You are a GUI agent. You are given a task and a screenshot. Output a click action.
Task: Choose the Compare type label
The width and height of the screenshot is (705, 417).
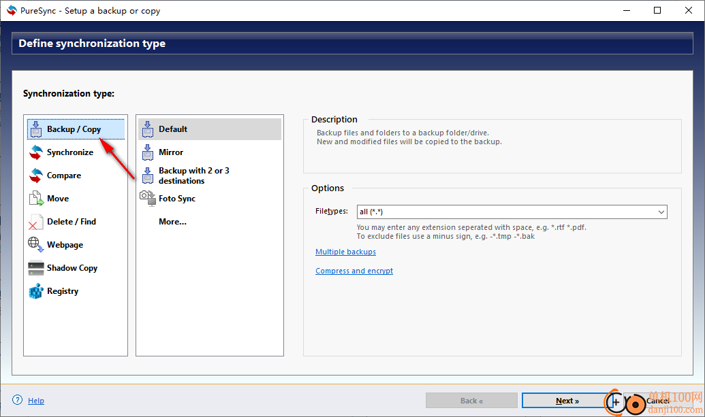(64, 176)
